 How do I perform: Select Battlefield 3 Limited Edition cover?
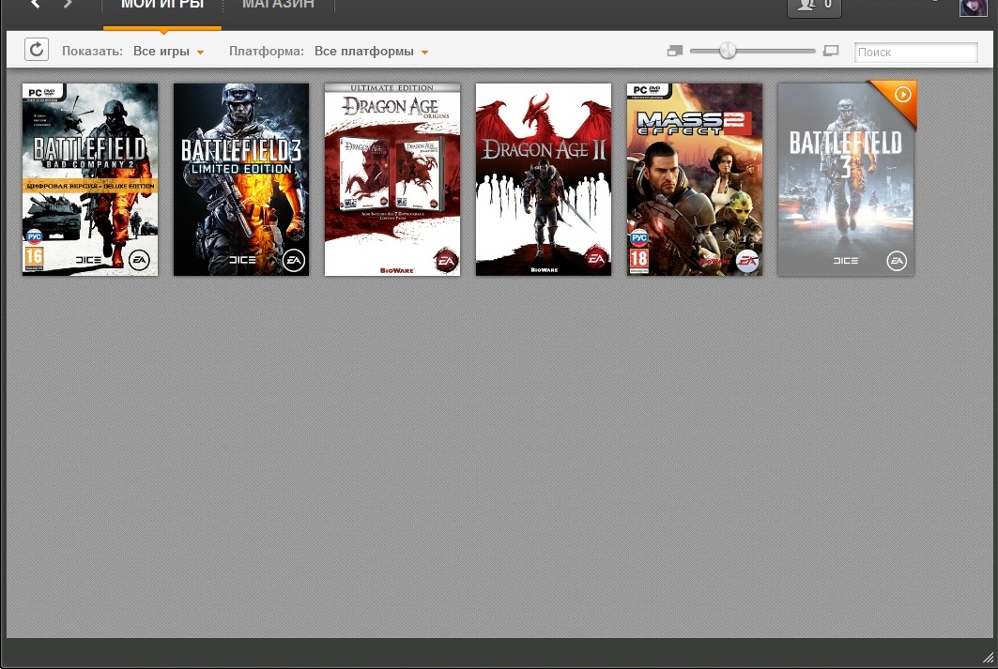(241, 179)
